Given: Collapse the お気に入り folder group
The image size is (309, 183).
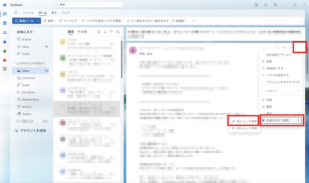Looking at the screenshot, I should (14, 32).
